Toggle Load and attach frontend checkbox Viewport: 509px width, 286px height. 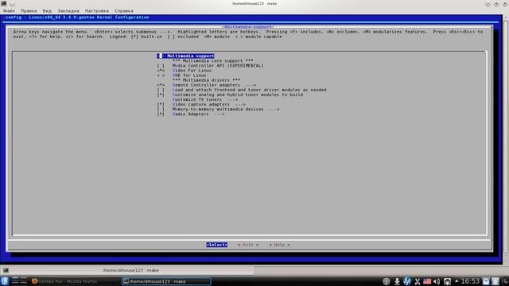coord(161,90)
